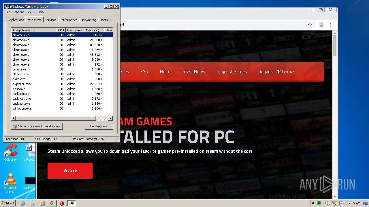
Task: Select the csrss.exe process row
Action: (x=62, y=69)
